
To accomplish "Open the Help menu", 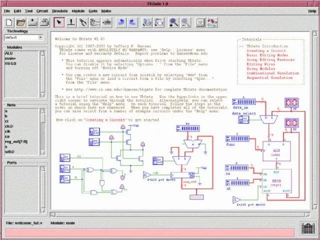I will pos(312,10).
